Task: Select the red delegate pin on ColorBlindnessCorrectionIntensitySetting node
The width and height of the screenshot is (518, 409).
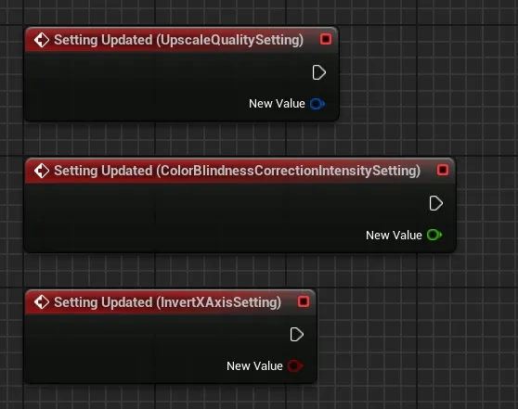Action: pos(443,170)
